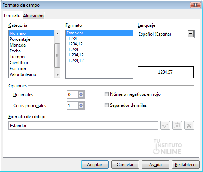Click Categoría list scroll up arrow

(57, 34)
